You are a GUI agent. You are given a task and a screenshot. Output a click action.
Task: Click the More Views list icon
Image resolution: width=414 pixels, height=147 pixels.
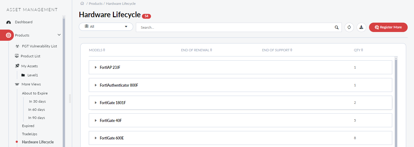(x=17, y=84)
